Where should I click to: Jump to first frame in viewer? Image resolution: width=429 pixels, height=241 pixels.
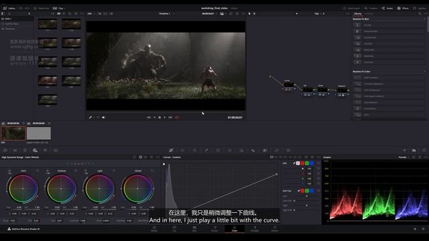(x=149, y=117)
